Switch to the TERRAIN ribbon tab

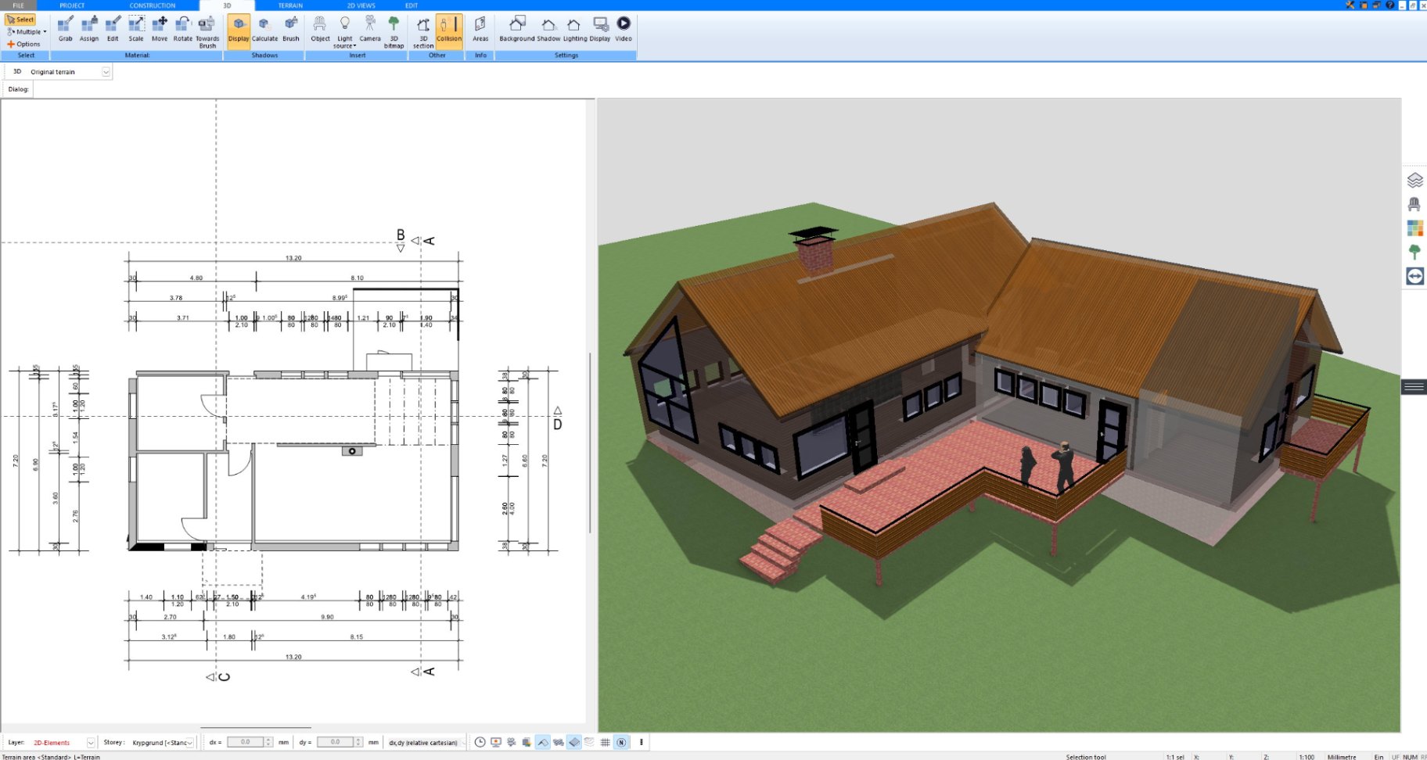point(290,5)
